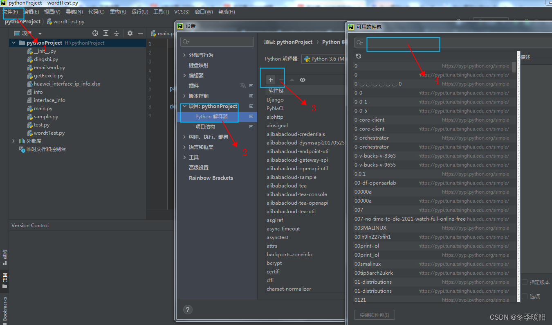
Task: Expand 编辑器 settings section
Action: coord(184,75)
